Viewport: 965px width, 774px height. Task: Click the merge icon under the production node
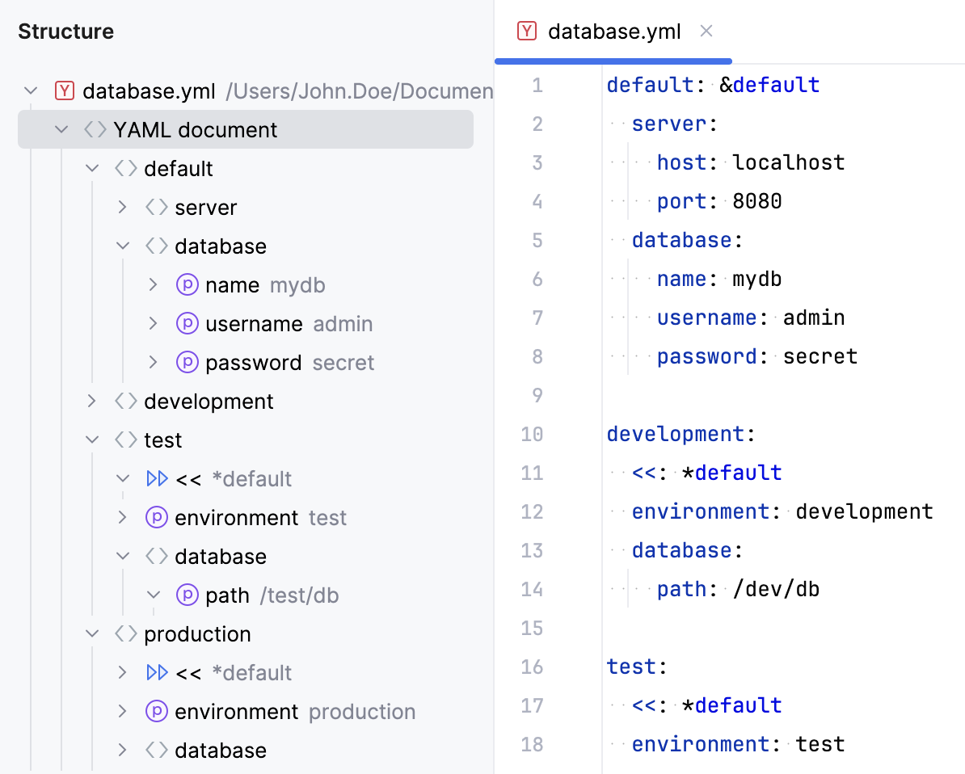[x=158, y=672]
